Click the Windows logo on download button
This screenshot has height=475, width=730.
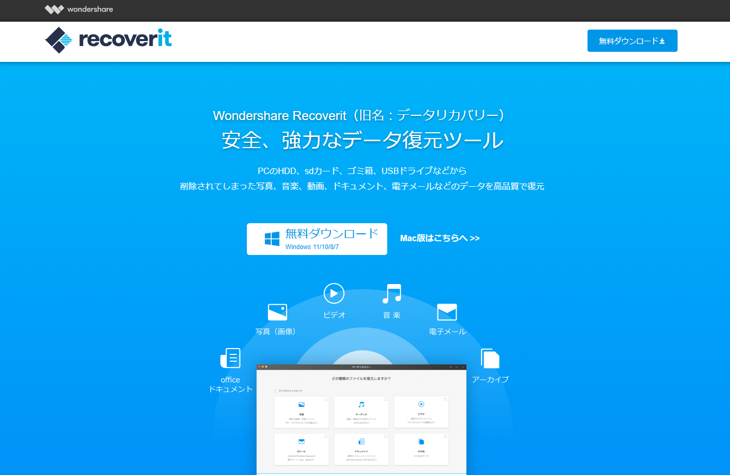pyautogui.click(x=272, y=239)
